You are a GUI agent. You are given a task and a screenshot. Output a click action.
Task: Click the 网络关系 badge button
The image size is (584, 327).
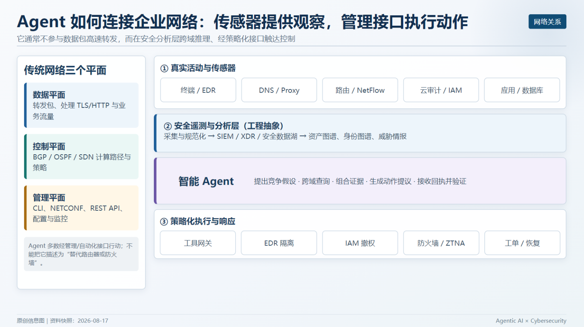[547, 22]
